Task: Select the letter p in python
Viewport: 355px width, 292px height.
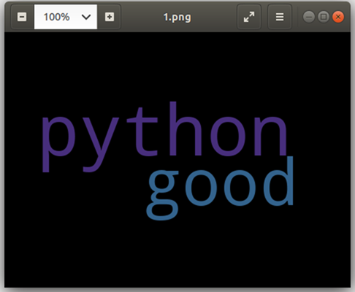Action: coord(58,145)
